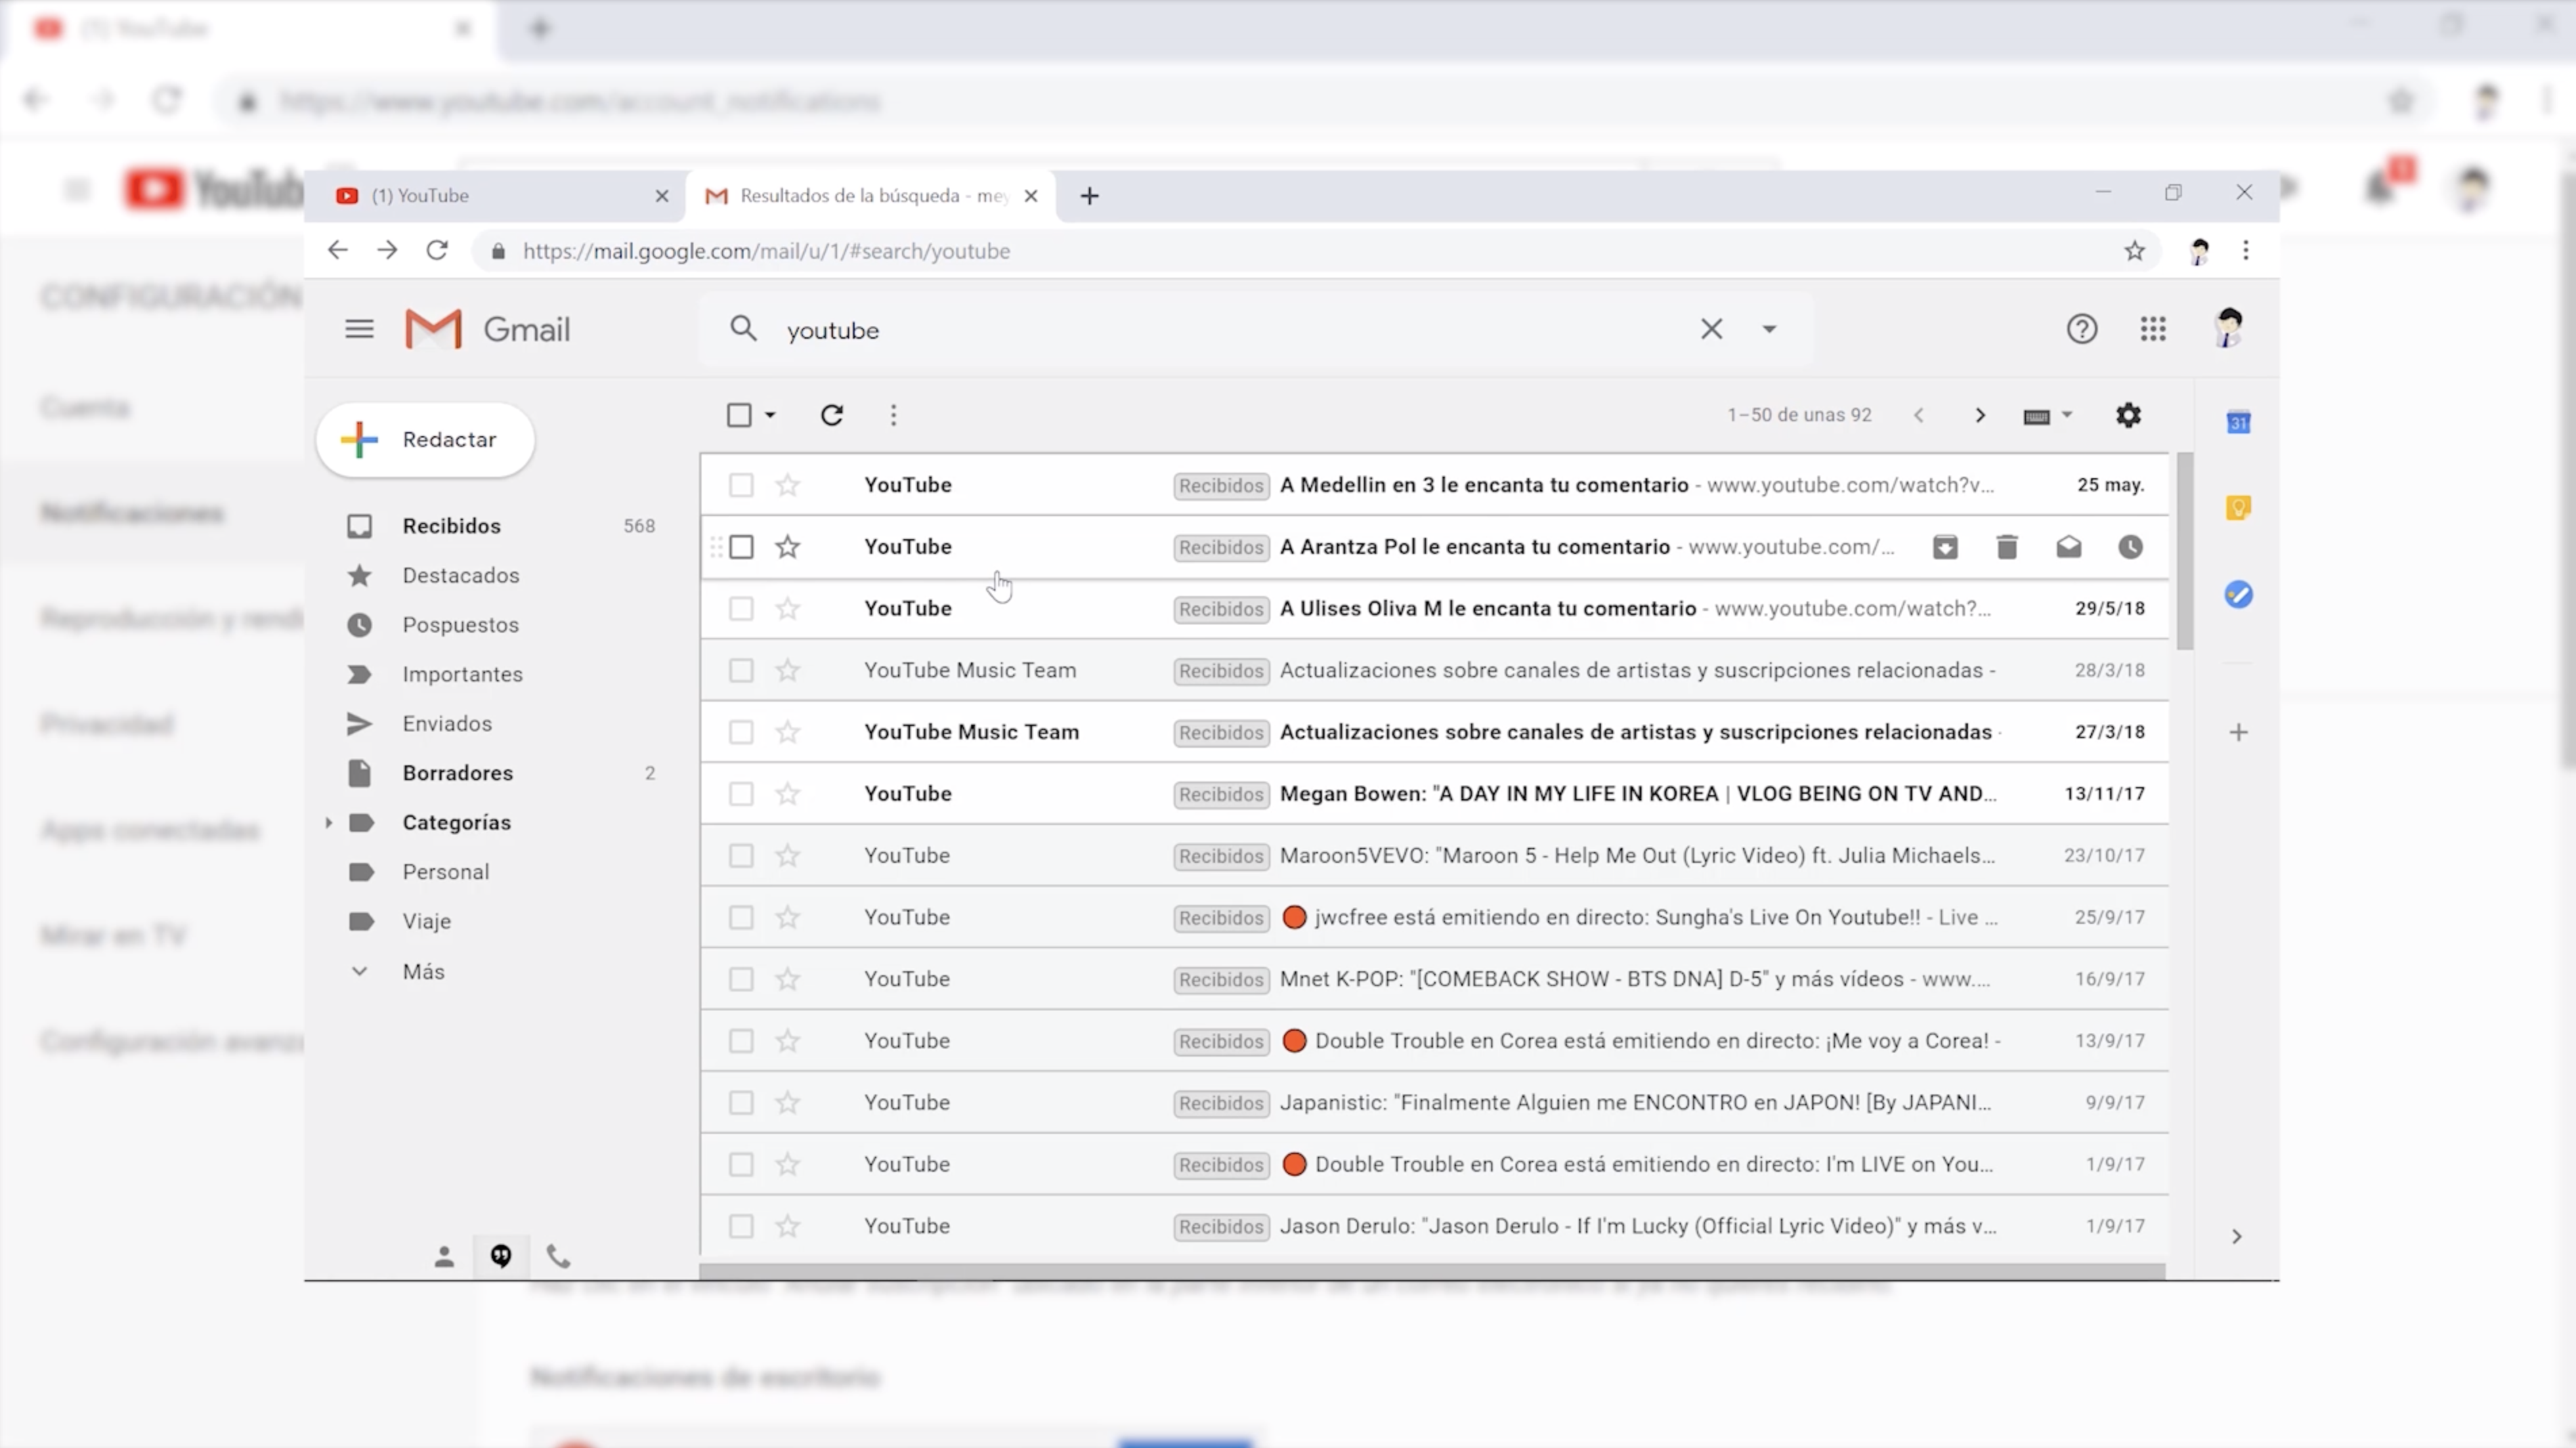Expand Más to show more labels
2576x1448 pixels.
pos(424,971)
